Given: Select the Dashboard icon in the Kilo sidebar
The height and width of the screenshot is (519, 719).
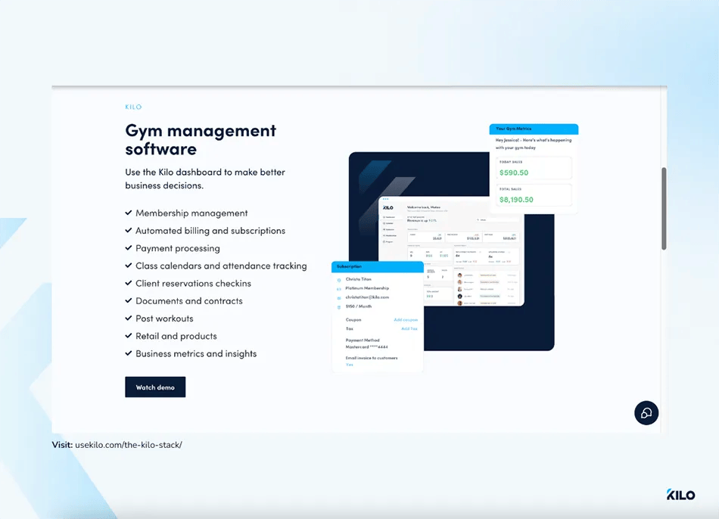Looking at the screenshot, I should [x=383, y=216].
